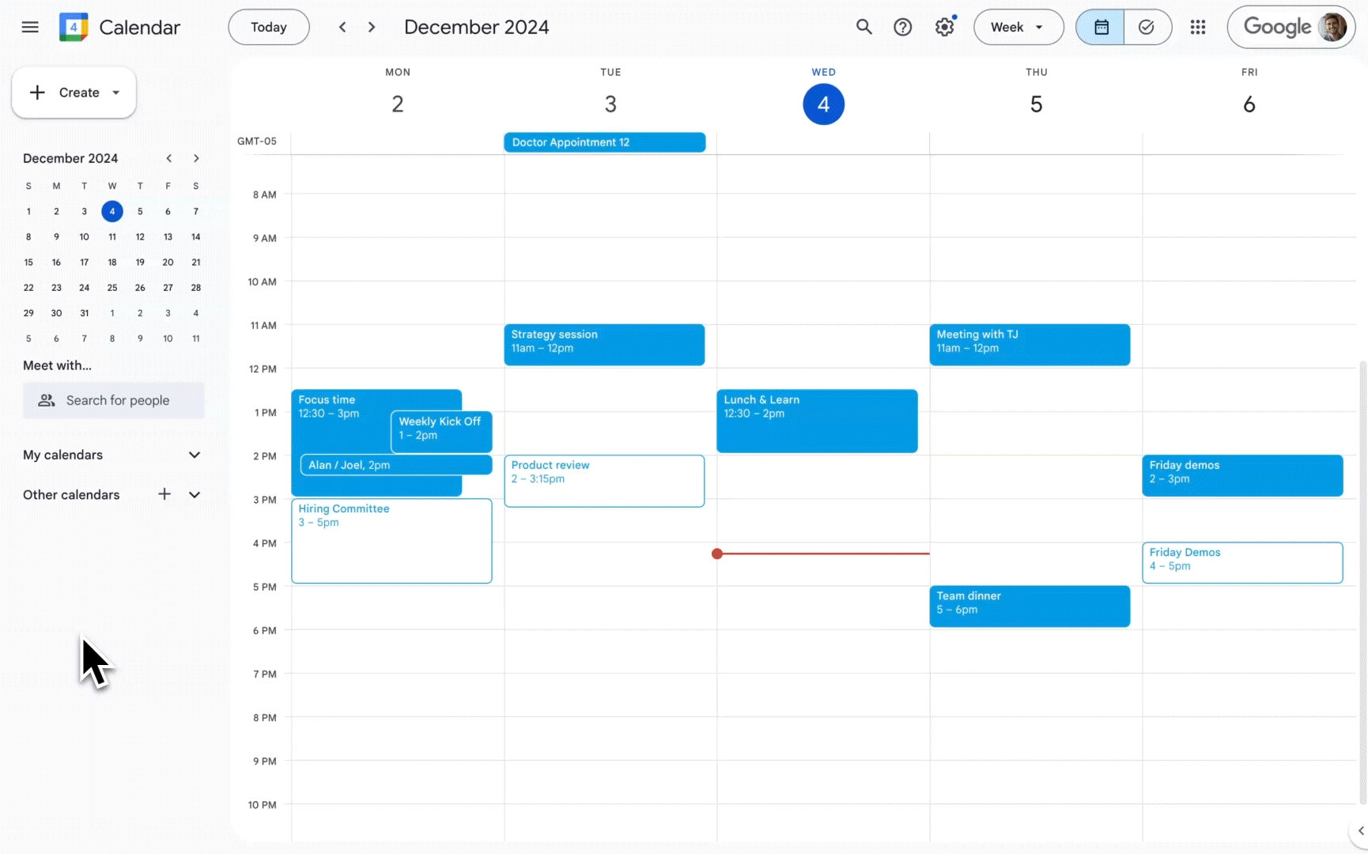
Task: Select December 18 in mini calendar
Action: pyautogui.click(x=112, y=262)
